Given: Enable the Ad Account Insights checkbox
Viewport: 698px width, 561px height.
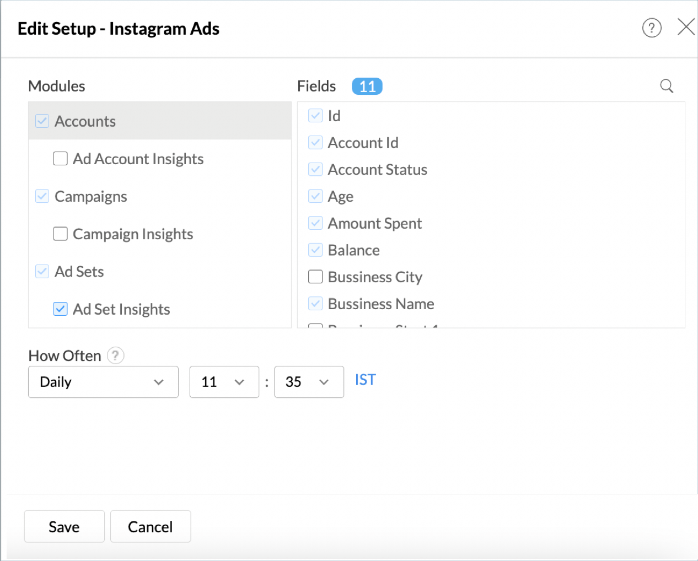Looking at the screenshot, I should [60, 159].
